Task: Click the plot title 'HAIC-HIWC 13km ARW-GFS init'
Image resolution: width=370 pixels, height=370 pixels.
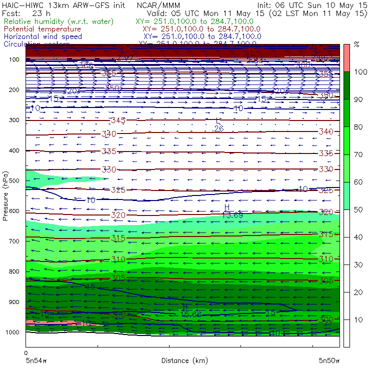Action: 63,5
